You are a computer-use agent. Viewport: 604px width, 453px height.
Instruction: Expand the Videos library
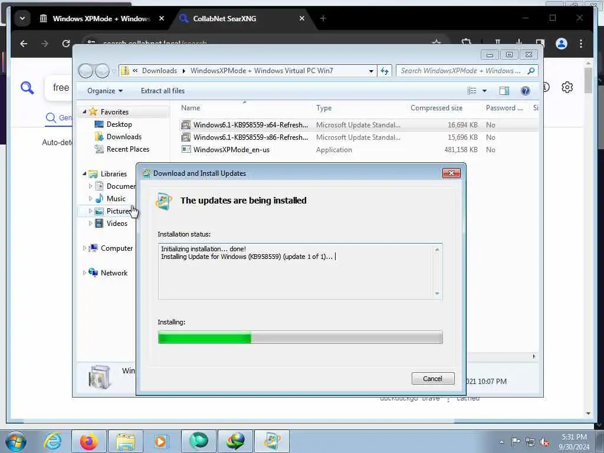point(90,224)
